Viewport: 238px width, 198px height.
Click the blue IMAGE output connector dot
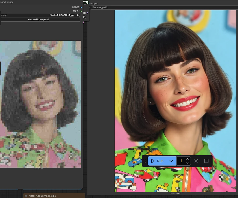81,7
